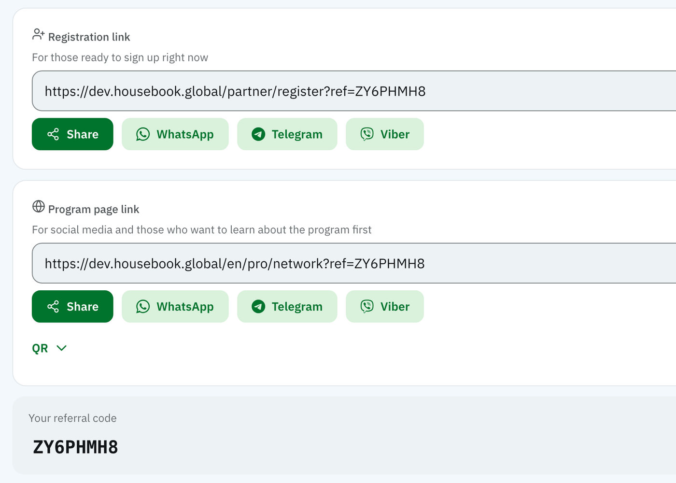Send the program page link through Telegram

click(x=287, y=307)
